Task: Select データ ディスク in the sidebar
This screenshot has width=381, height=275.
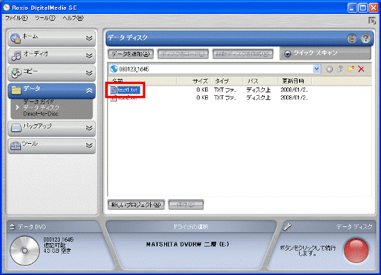Action: pos(41,108)
